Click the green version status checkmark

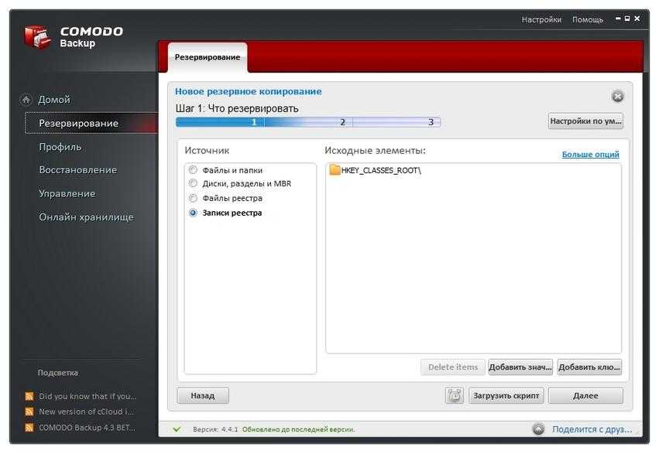[177, 428]
